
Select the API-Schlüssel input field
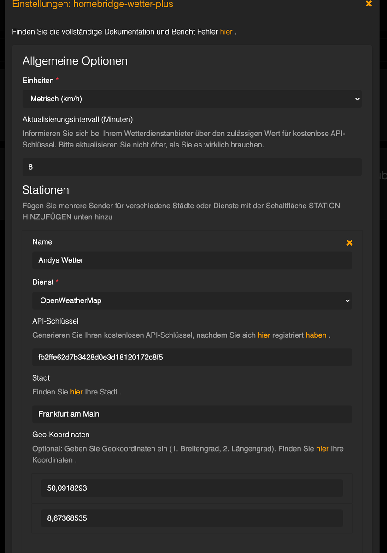[x=192, y=357]
